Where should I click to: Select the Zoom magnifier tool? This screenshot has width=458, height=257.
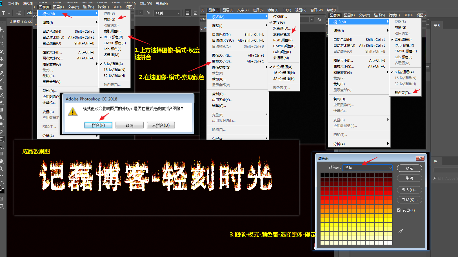click(x=2, y=168)
